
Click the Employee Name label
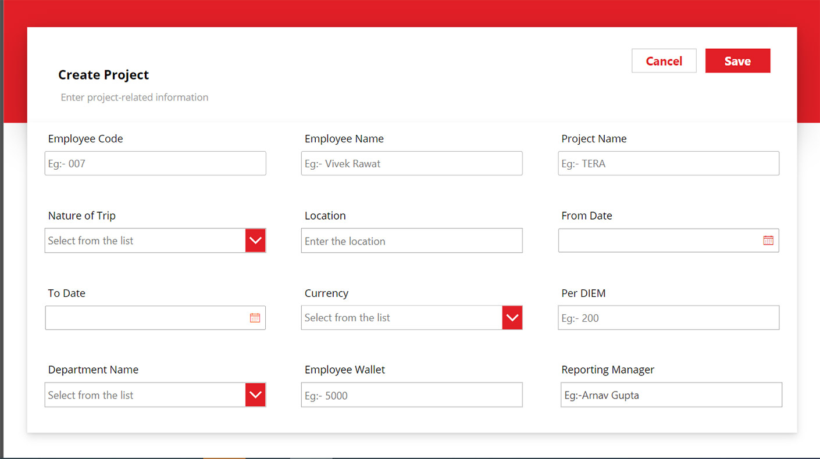pos(344,139)
